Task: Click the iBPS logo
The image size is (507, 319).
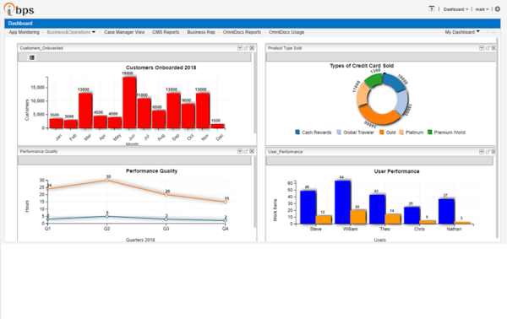Action: [x=19, y=9]
